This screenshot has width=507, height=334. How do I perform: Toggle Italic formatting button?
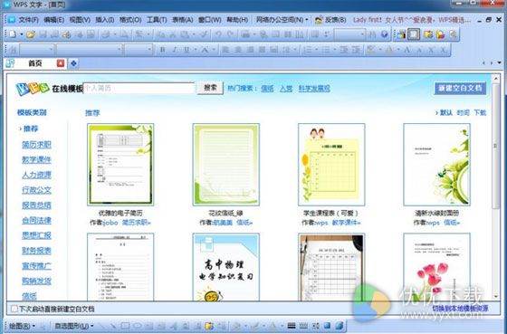[175, 50]
